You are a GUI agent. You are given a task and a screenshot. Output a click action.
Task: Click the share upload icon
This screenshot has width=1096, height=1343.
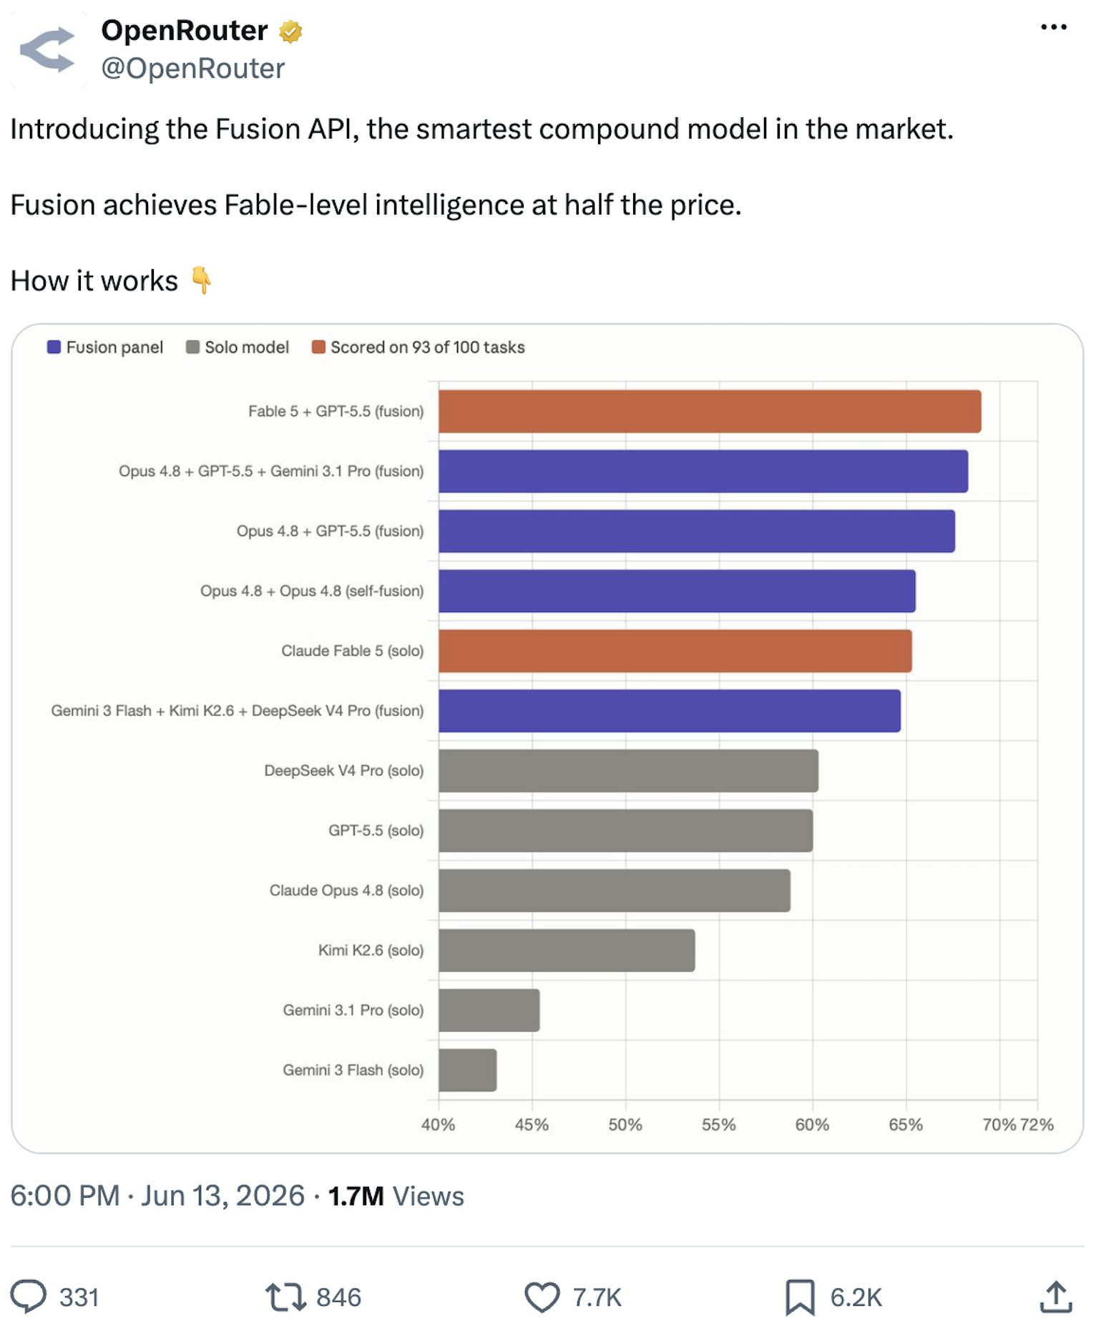(x=1056, y=1296)
